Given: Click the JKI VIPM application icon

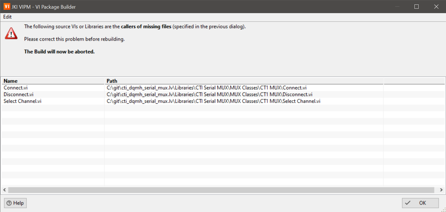Looking at the screenshot, I should click(x=7, y=6).
